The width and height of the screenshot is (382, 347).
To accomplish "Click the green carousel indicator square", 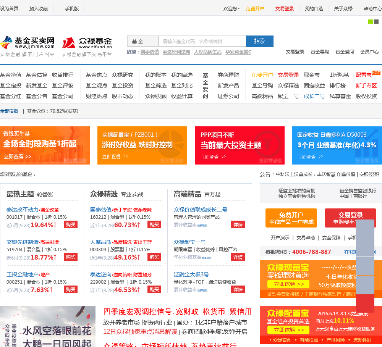I will click(370, 22).
